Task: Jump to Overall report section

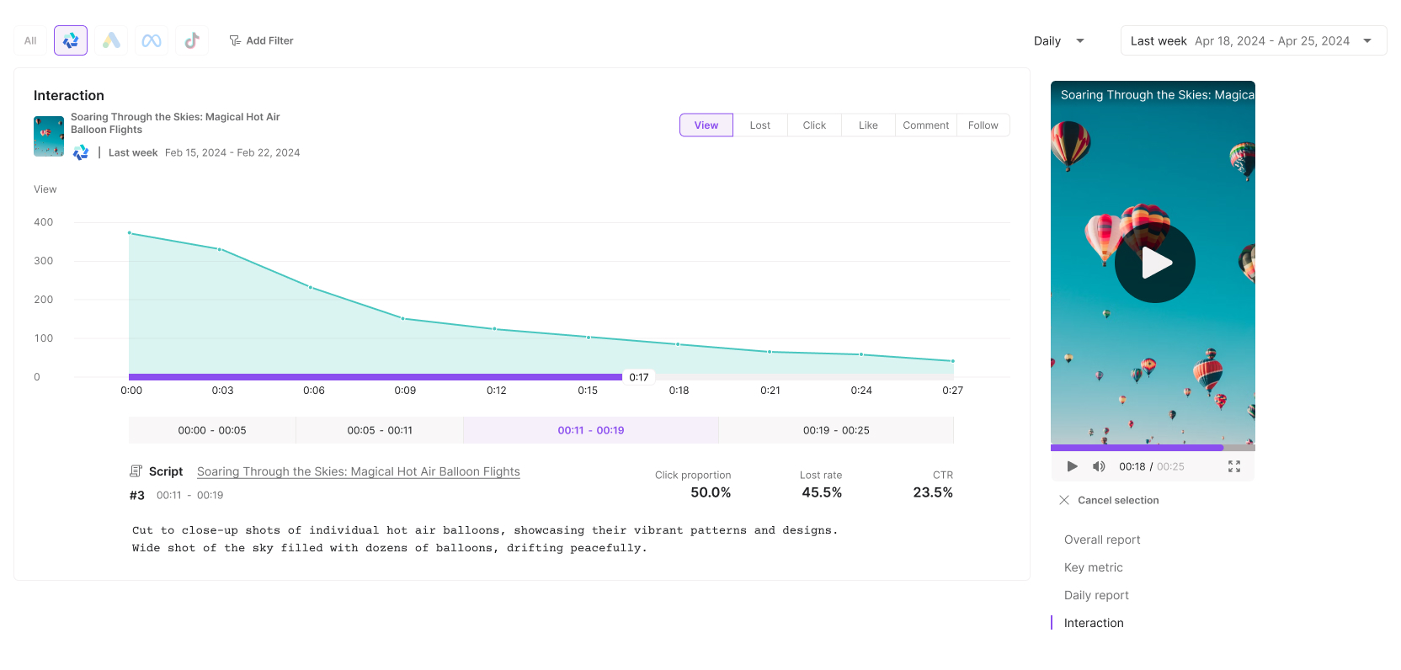Action: (x=1102, y=540)
